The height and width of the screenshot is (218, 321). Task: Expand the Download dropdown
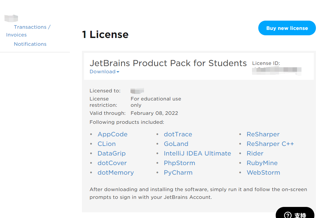104,72
